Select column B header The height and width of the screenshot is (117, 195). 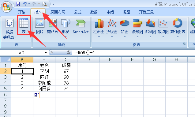coord(44,60)
